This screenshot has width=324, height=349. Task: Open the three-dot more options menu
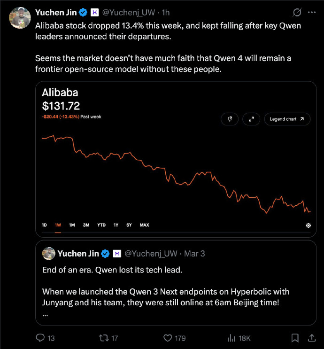311,12
